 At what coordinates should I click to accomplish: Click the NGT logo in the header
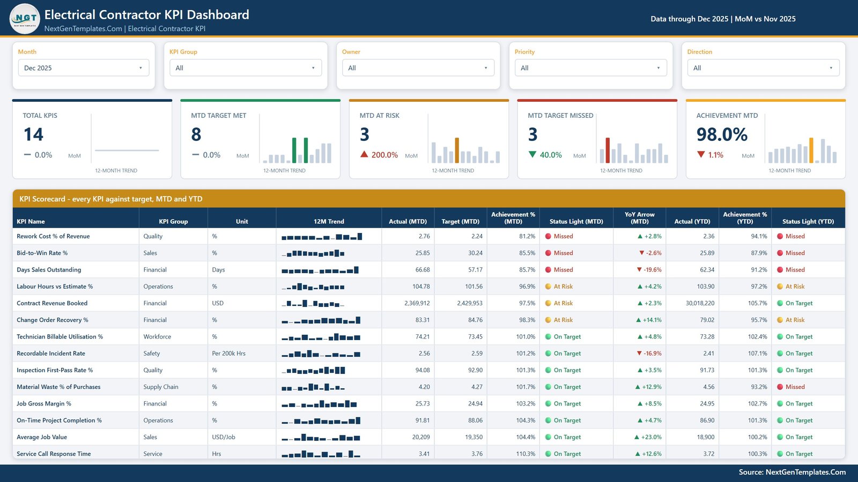click(25, 19)
